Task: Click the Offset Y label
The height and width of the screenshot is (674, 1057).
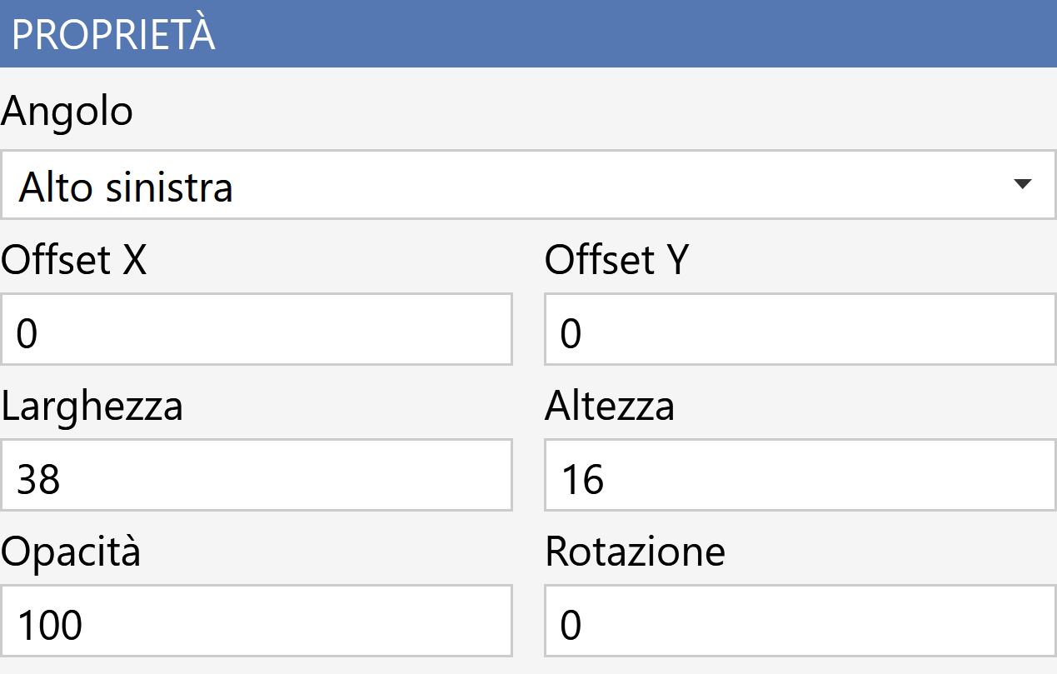Action: click(617, 260)
